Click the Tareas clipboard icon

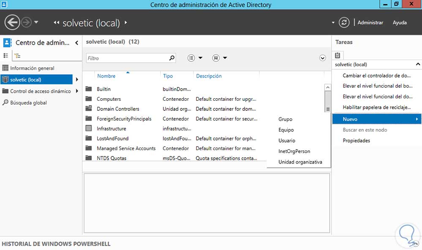click(x=338, y=55)
